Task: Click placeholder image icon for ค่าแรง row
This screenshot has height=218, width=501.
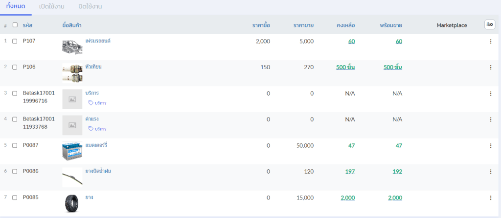Action: [x=72, y=125]
